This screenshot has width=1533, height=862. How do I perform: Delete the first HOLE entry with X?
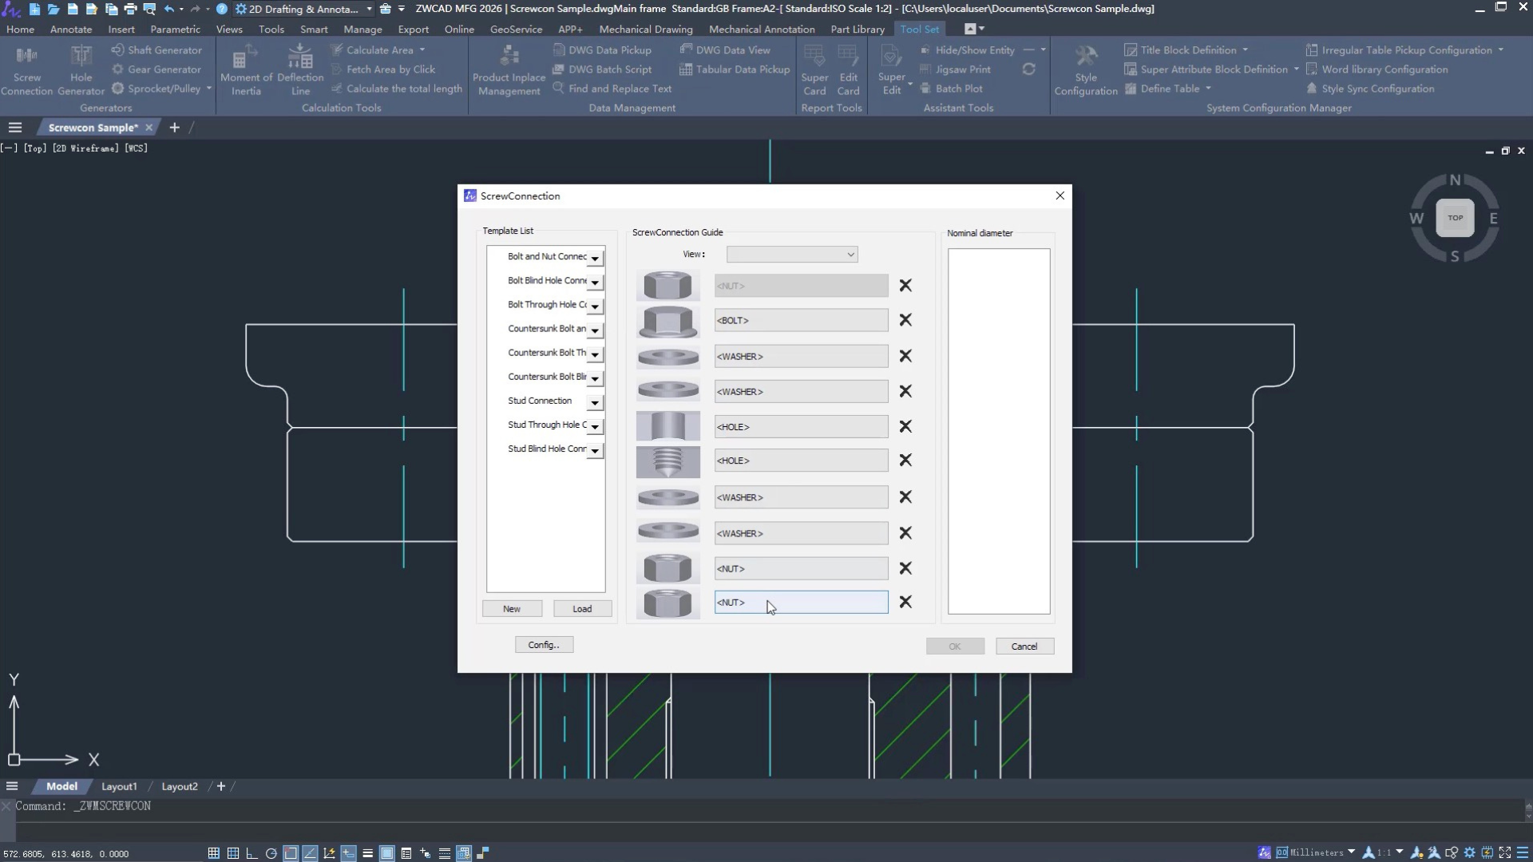coord(905,426)
